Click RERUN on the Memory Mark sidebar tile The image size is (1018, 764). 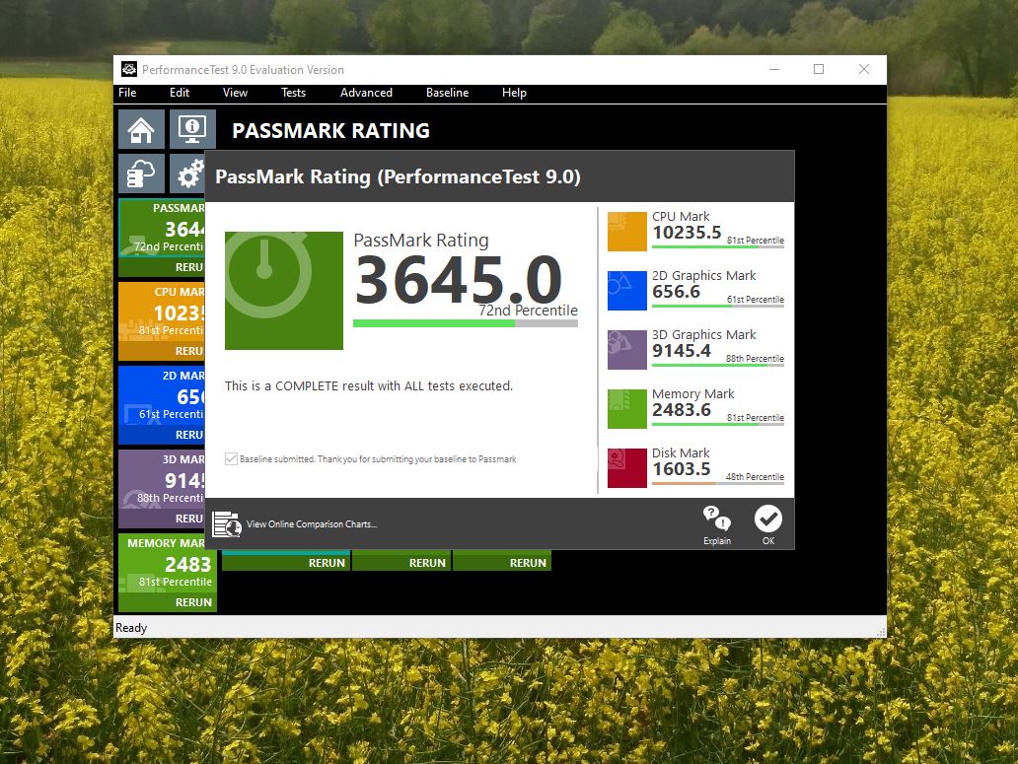pos(168,602)
